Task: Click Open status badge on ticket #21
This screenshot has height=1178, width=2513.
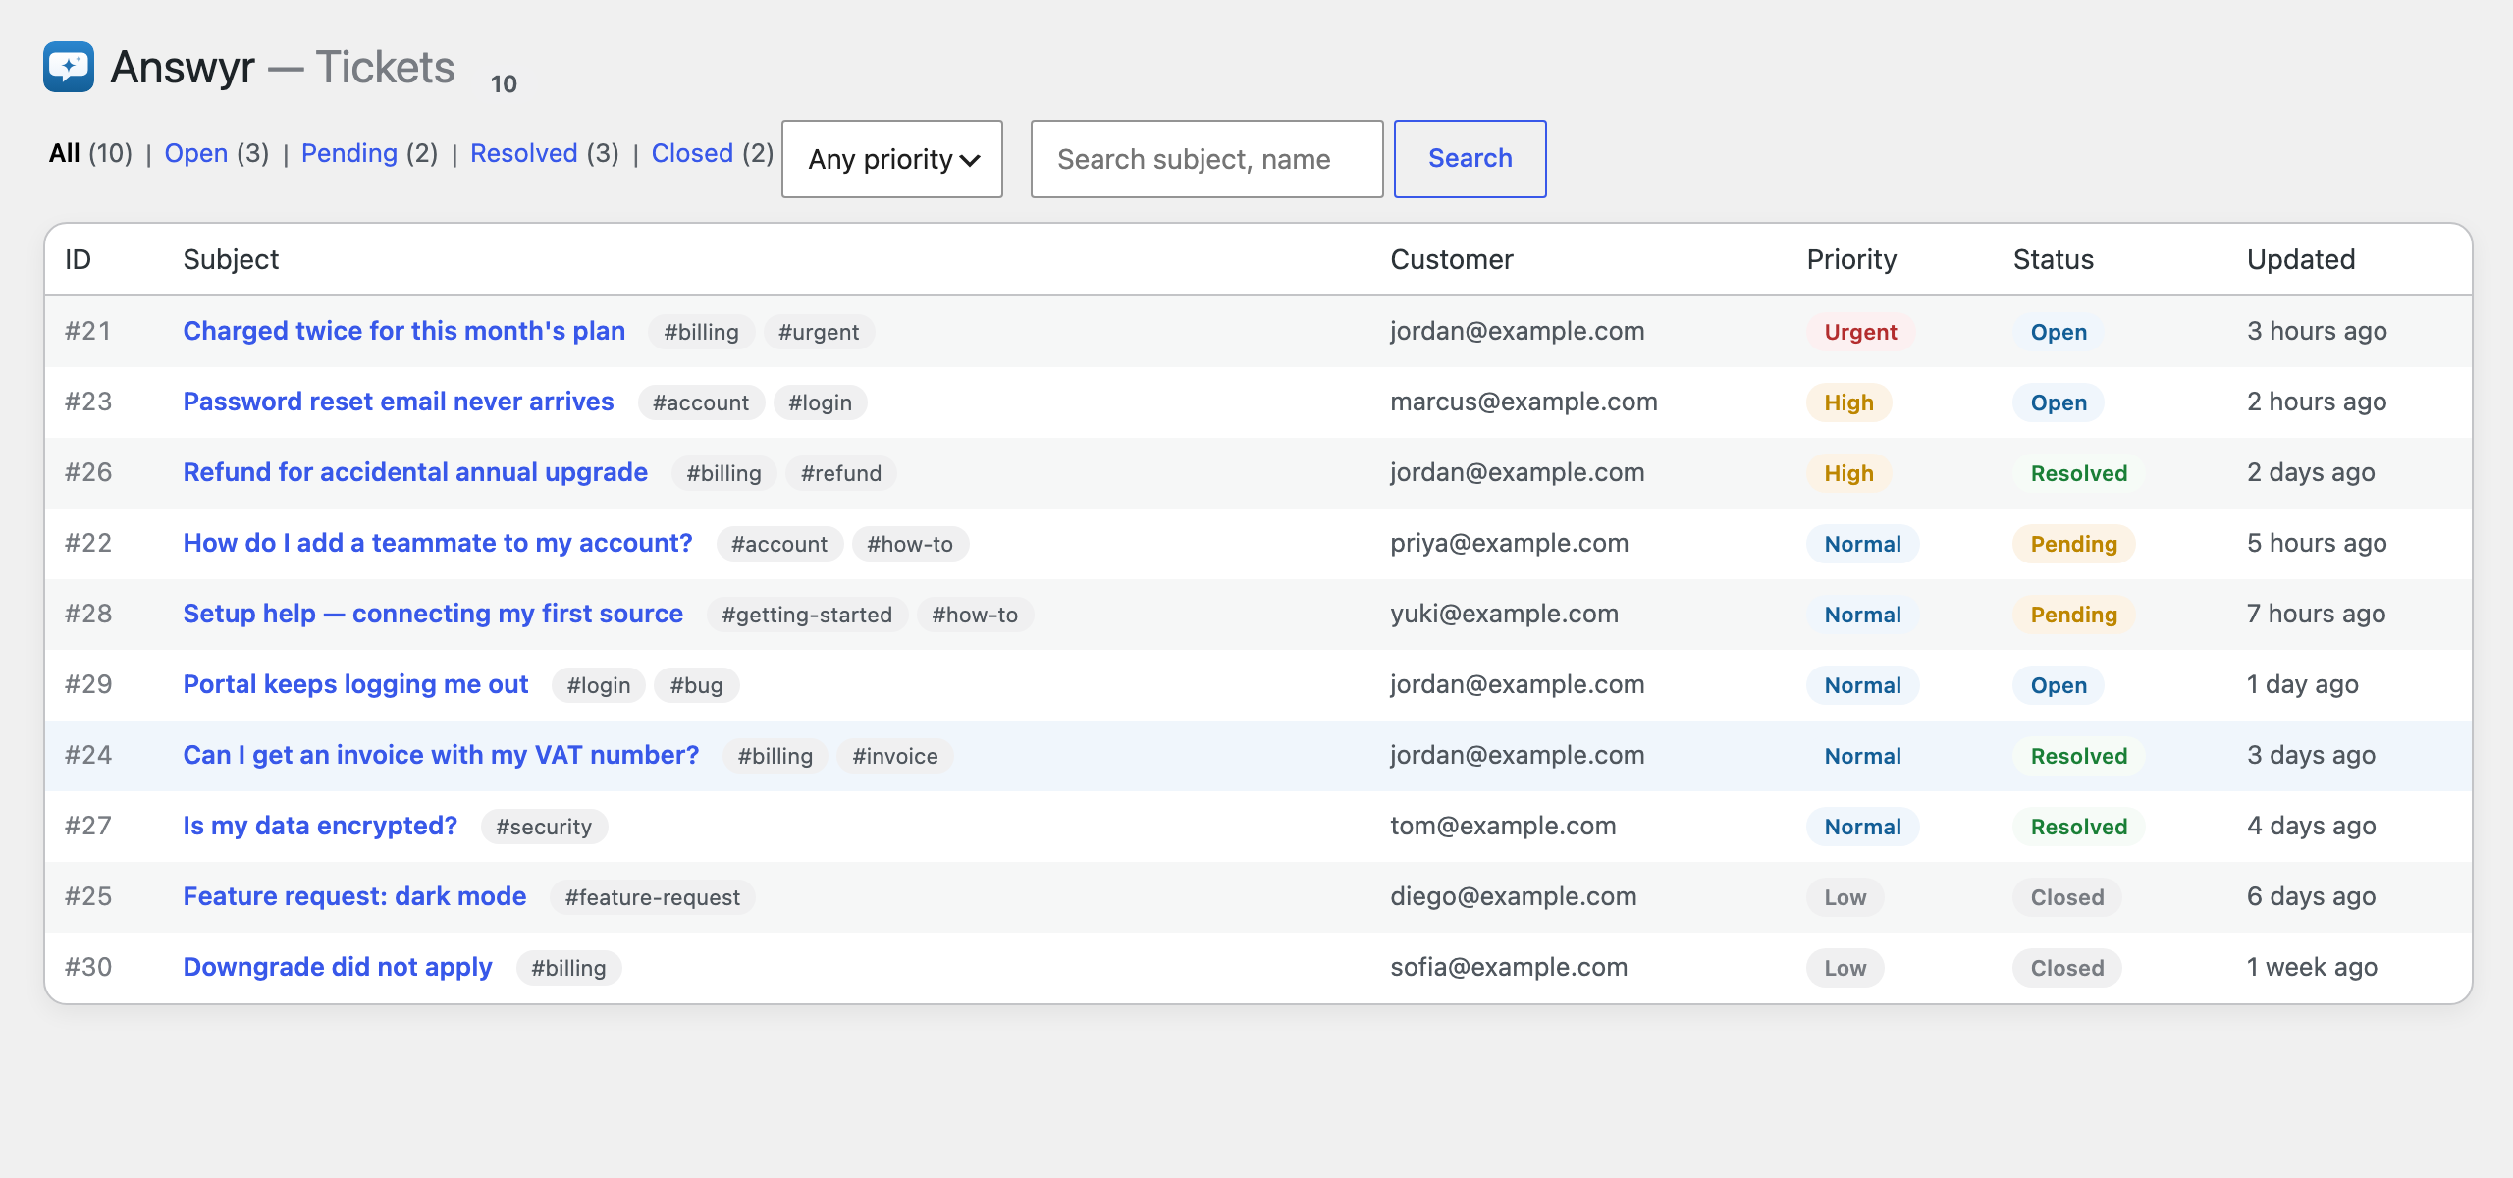Action: (2059, 332)
